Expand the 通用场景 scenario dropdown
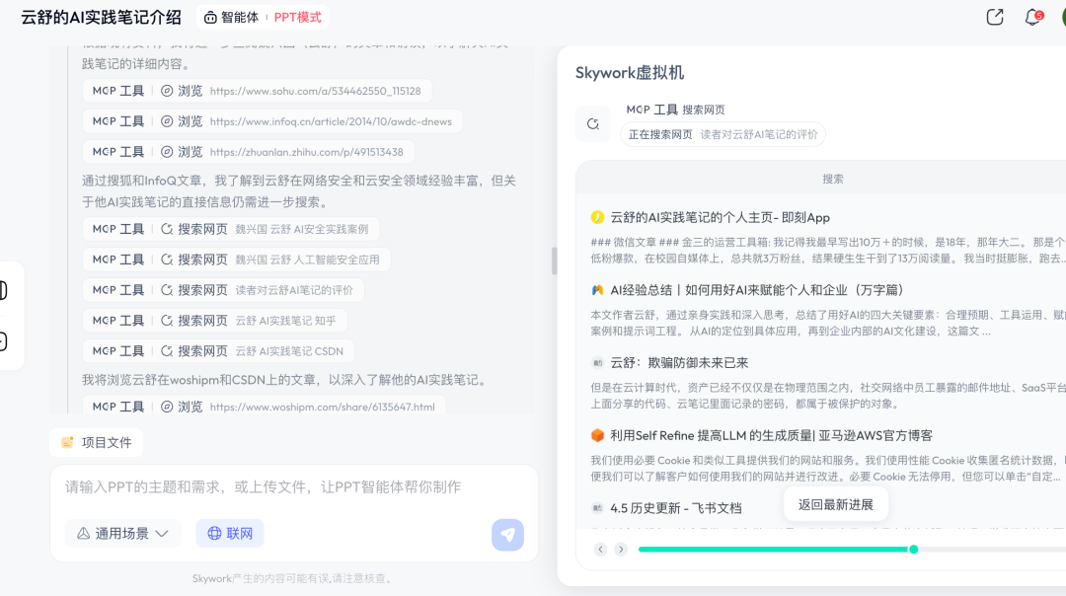The width and height of the screenshot is (1066, 596). [122, 534]
